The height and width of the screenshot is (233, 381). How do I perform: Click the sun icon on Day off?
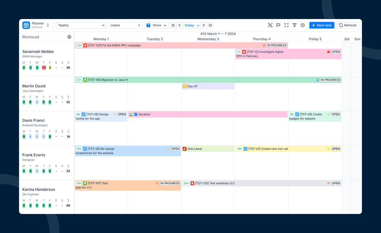coord(185,86)
